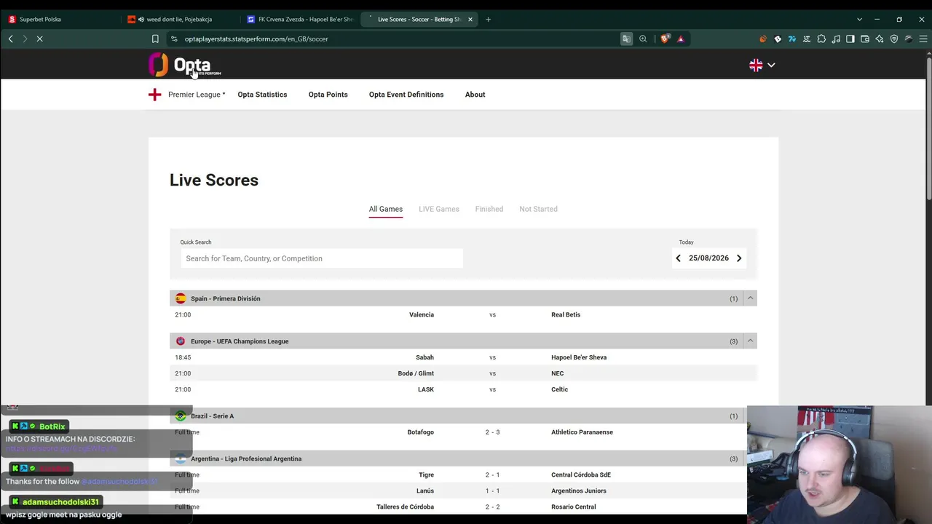Click the red cross flag beside Premier League

pyautogui.click(x=154, y=95)
